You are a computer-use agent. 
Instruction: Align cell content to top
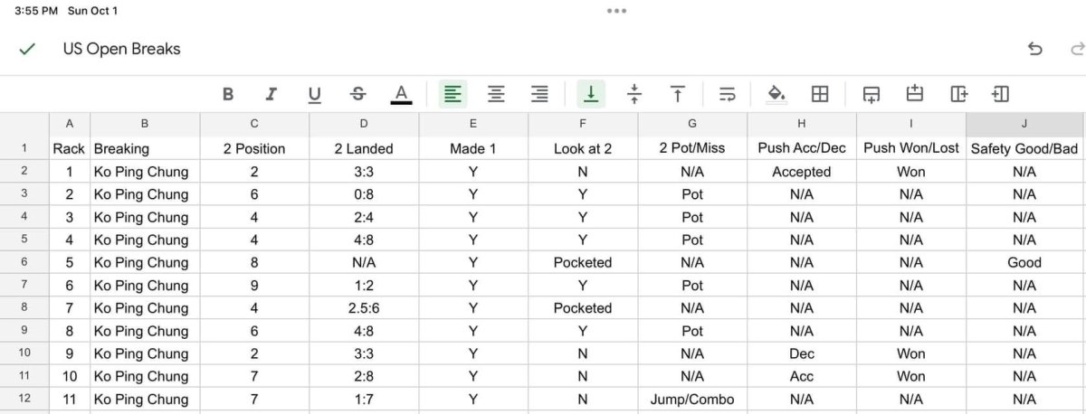(x=677, y=94)
